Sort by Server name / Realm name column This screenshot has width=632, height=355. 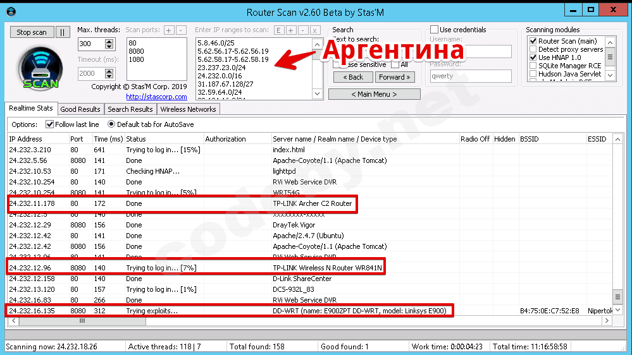(365, 139)
